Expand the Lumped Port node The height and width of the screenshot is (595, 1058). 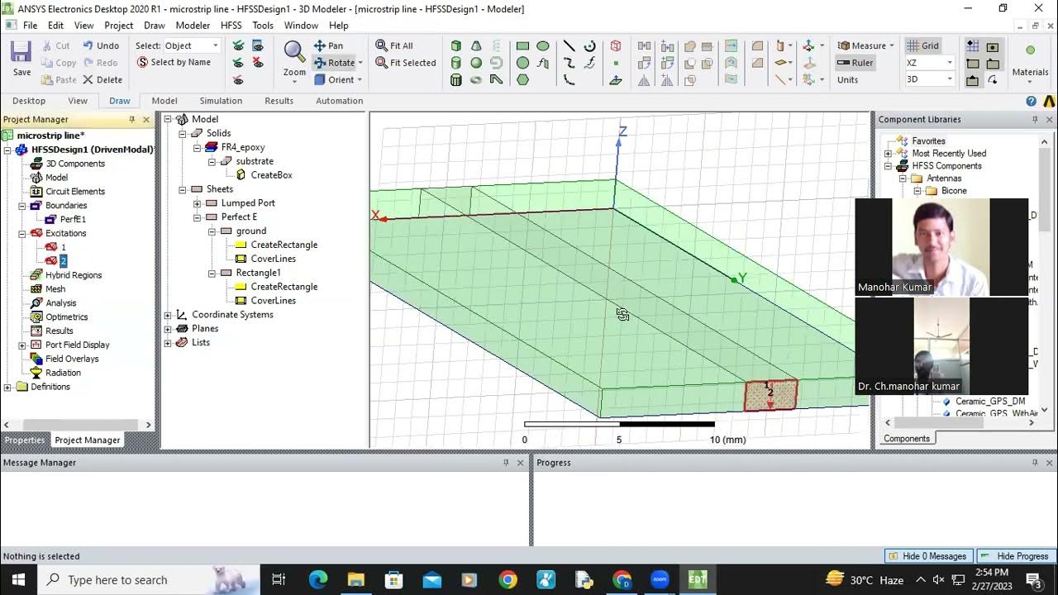click(197, 203)
